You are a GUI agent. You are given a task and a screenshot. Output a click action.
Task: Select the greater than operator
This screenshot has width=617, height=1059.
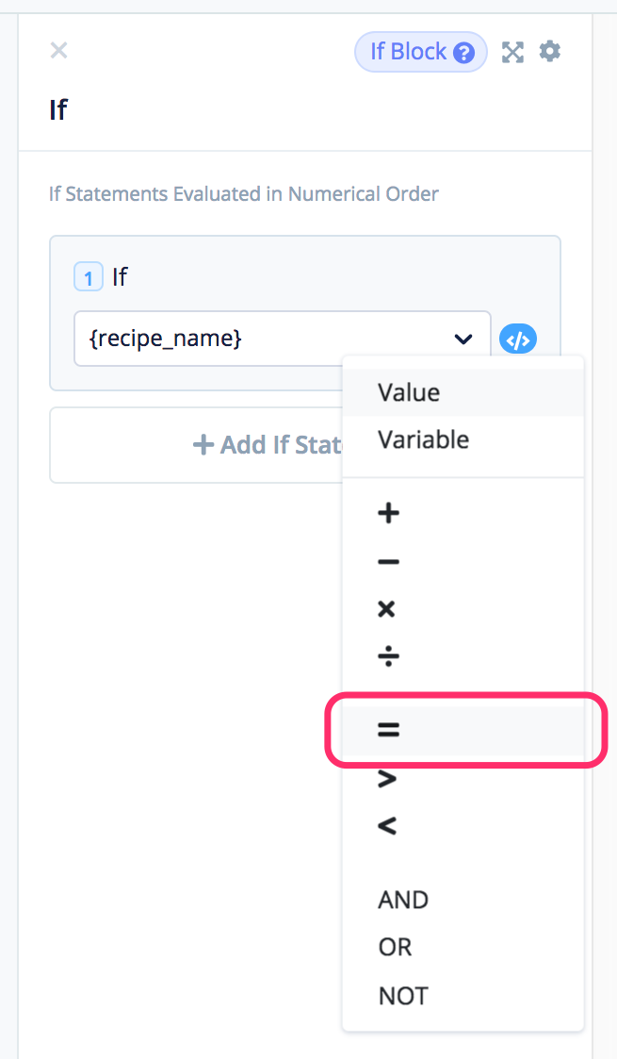tap(387, 779)
